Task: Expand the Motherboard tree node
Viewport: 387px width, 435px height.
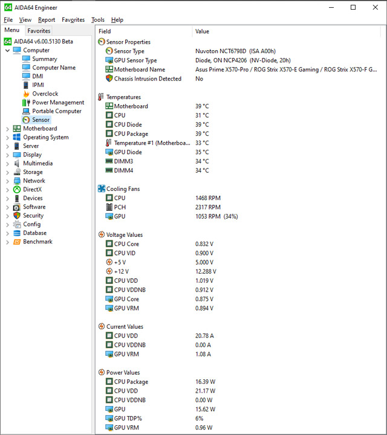Action: [x=7, y=129]
